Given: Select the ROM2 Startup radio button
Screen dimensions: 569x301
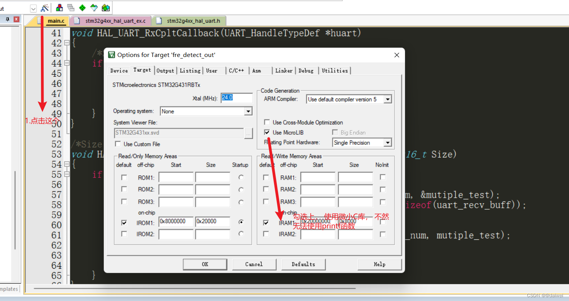Looking at the screenshot, I should [241, 189].
